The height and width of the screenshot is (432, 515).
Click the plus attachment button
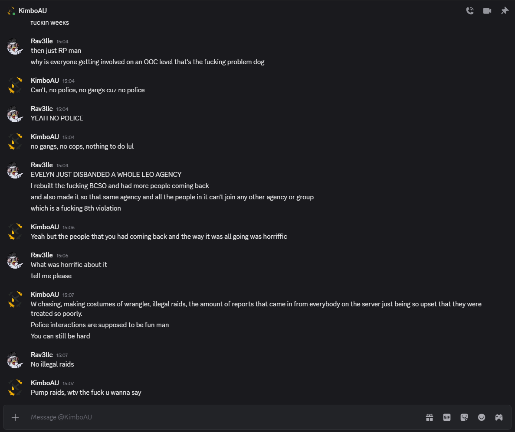[x=15, y=417]
